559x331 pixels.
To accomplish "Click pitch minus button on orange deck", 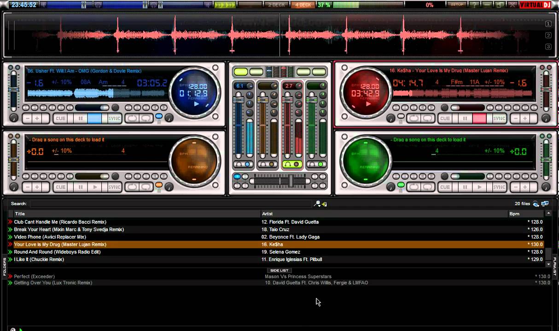I will pos(27,187).
